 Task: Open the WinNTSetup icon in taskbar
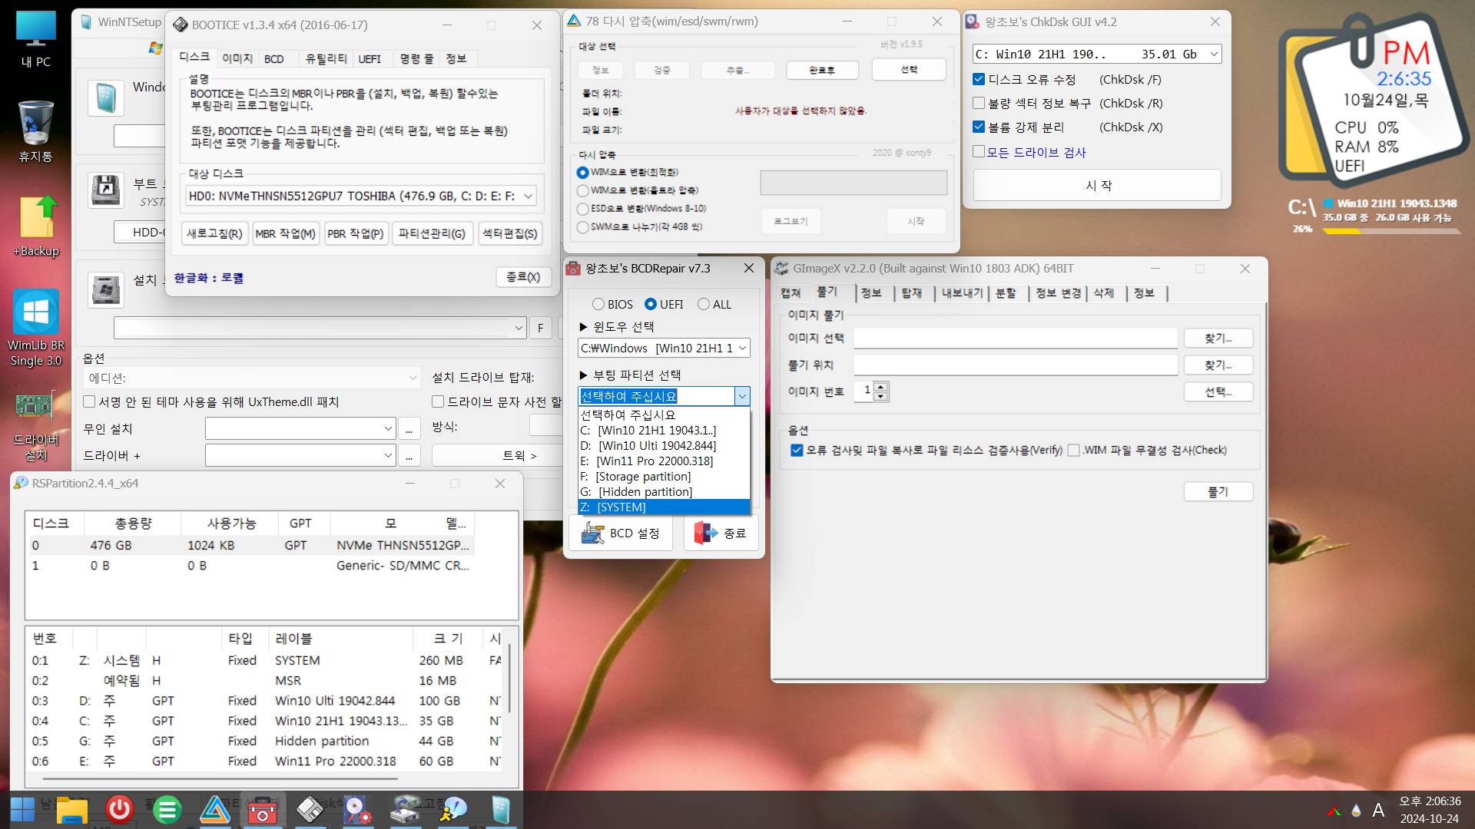[x=500, y=809]
